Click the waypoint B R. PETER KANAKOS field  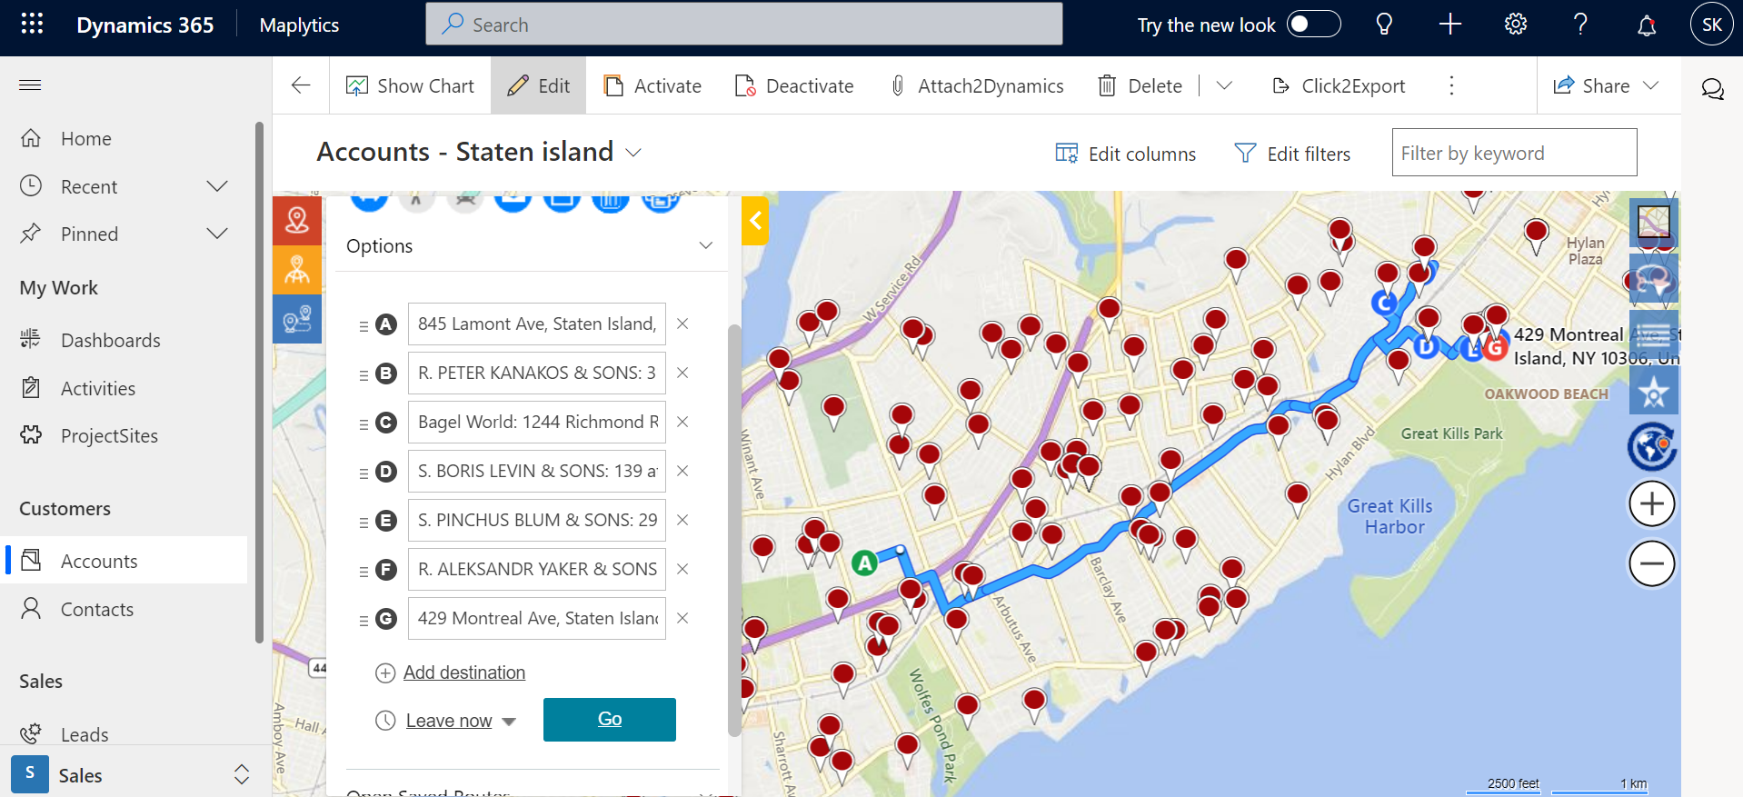(x=537, y=373)
